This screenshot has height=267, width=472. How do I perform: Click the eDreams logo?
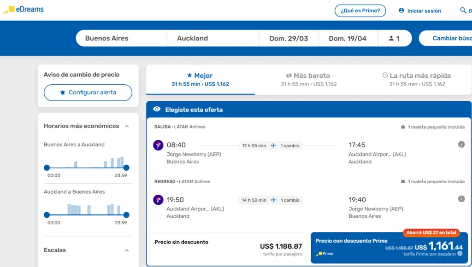(24, 10)
